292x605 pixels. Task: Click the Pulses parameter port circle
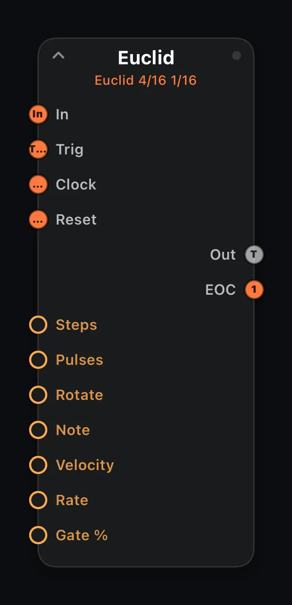38,360
